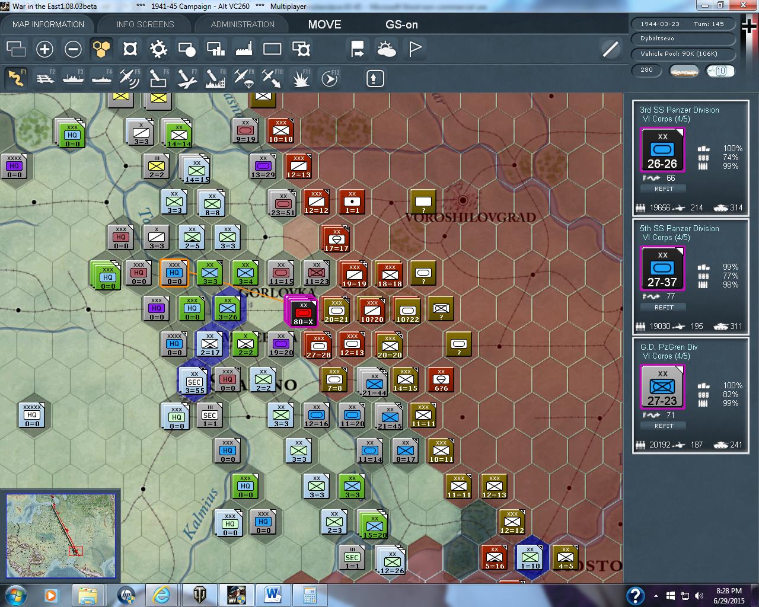Toggle the factory display icon
Screen dimensions: 759x607
pos(244,49)
